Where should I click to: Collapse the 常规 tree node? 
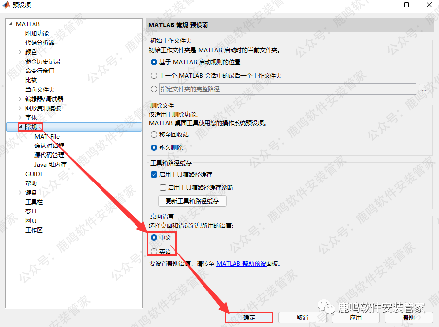tap(20, 127)
